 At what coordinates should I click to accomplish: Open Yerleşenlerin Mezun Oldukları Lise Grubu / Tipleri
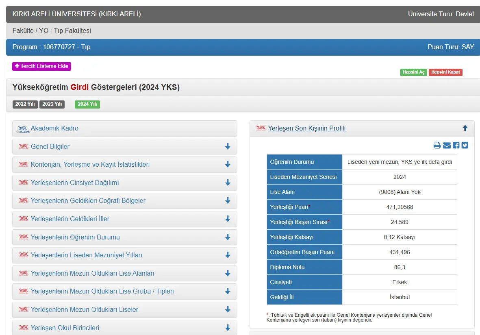[x=102, y=291]
